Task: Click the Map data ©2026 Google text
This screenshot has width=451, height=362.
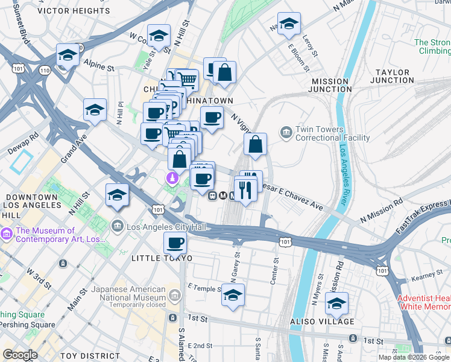Action: pos(414,357)
